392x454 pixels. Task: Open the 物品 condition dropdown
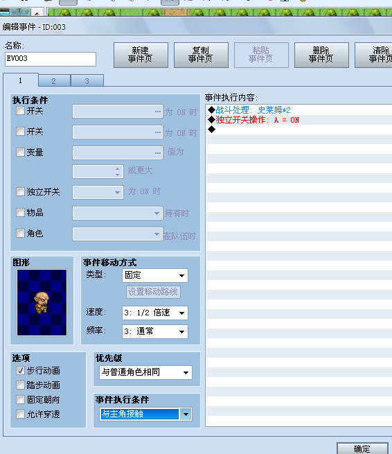(x=118, y=213)
